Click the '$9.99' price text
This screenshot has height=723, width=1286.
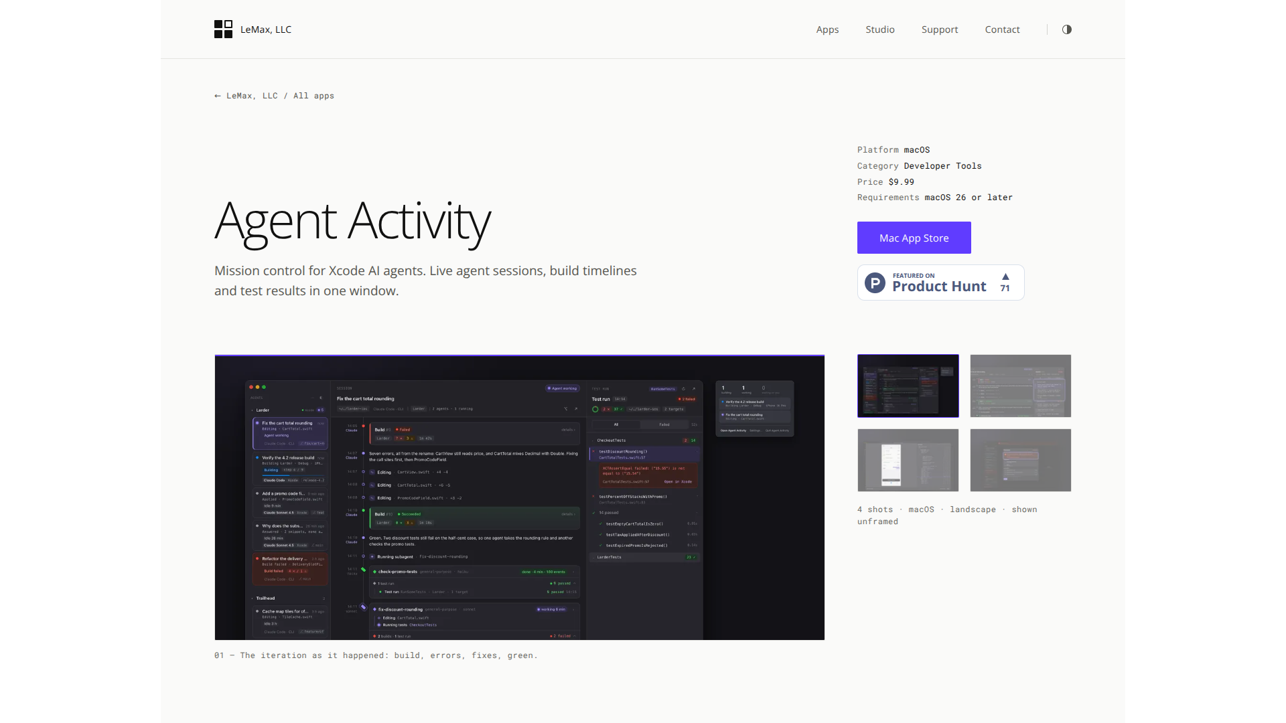point(902,182)
